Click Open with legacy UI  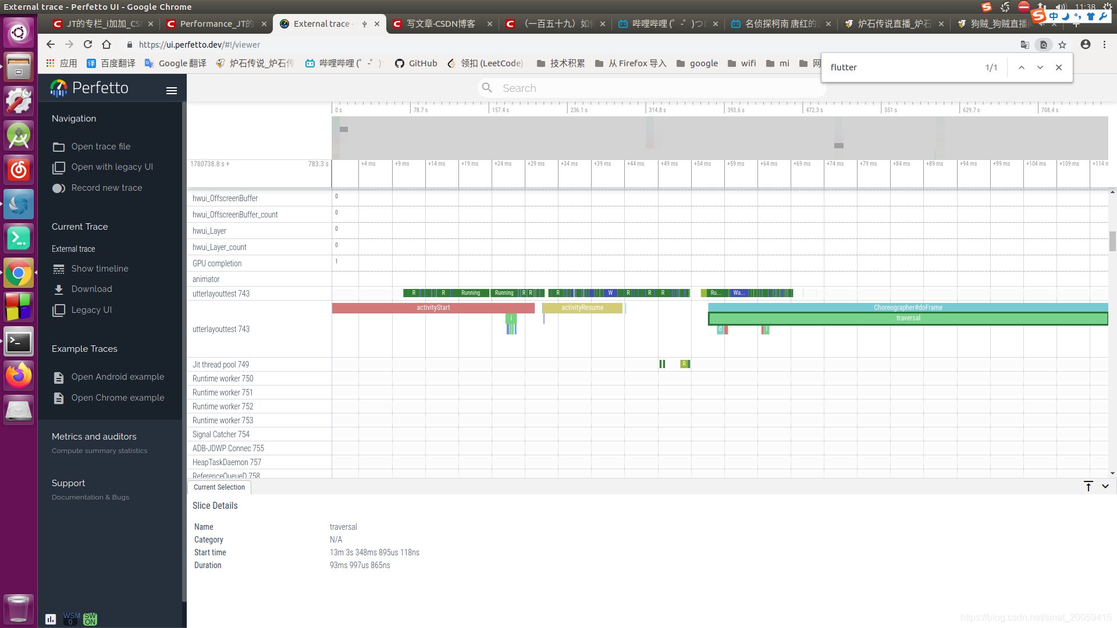[x=112, y=167]
